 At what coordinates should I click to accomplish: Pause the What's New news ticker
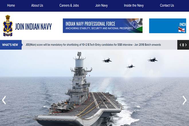[183, 45]
